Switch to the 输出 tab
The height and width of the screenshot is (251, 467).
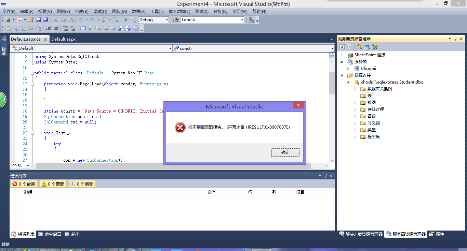72,234
